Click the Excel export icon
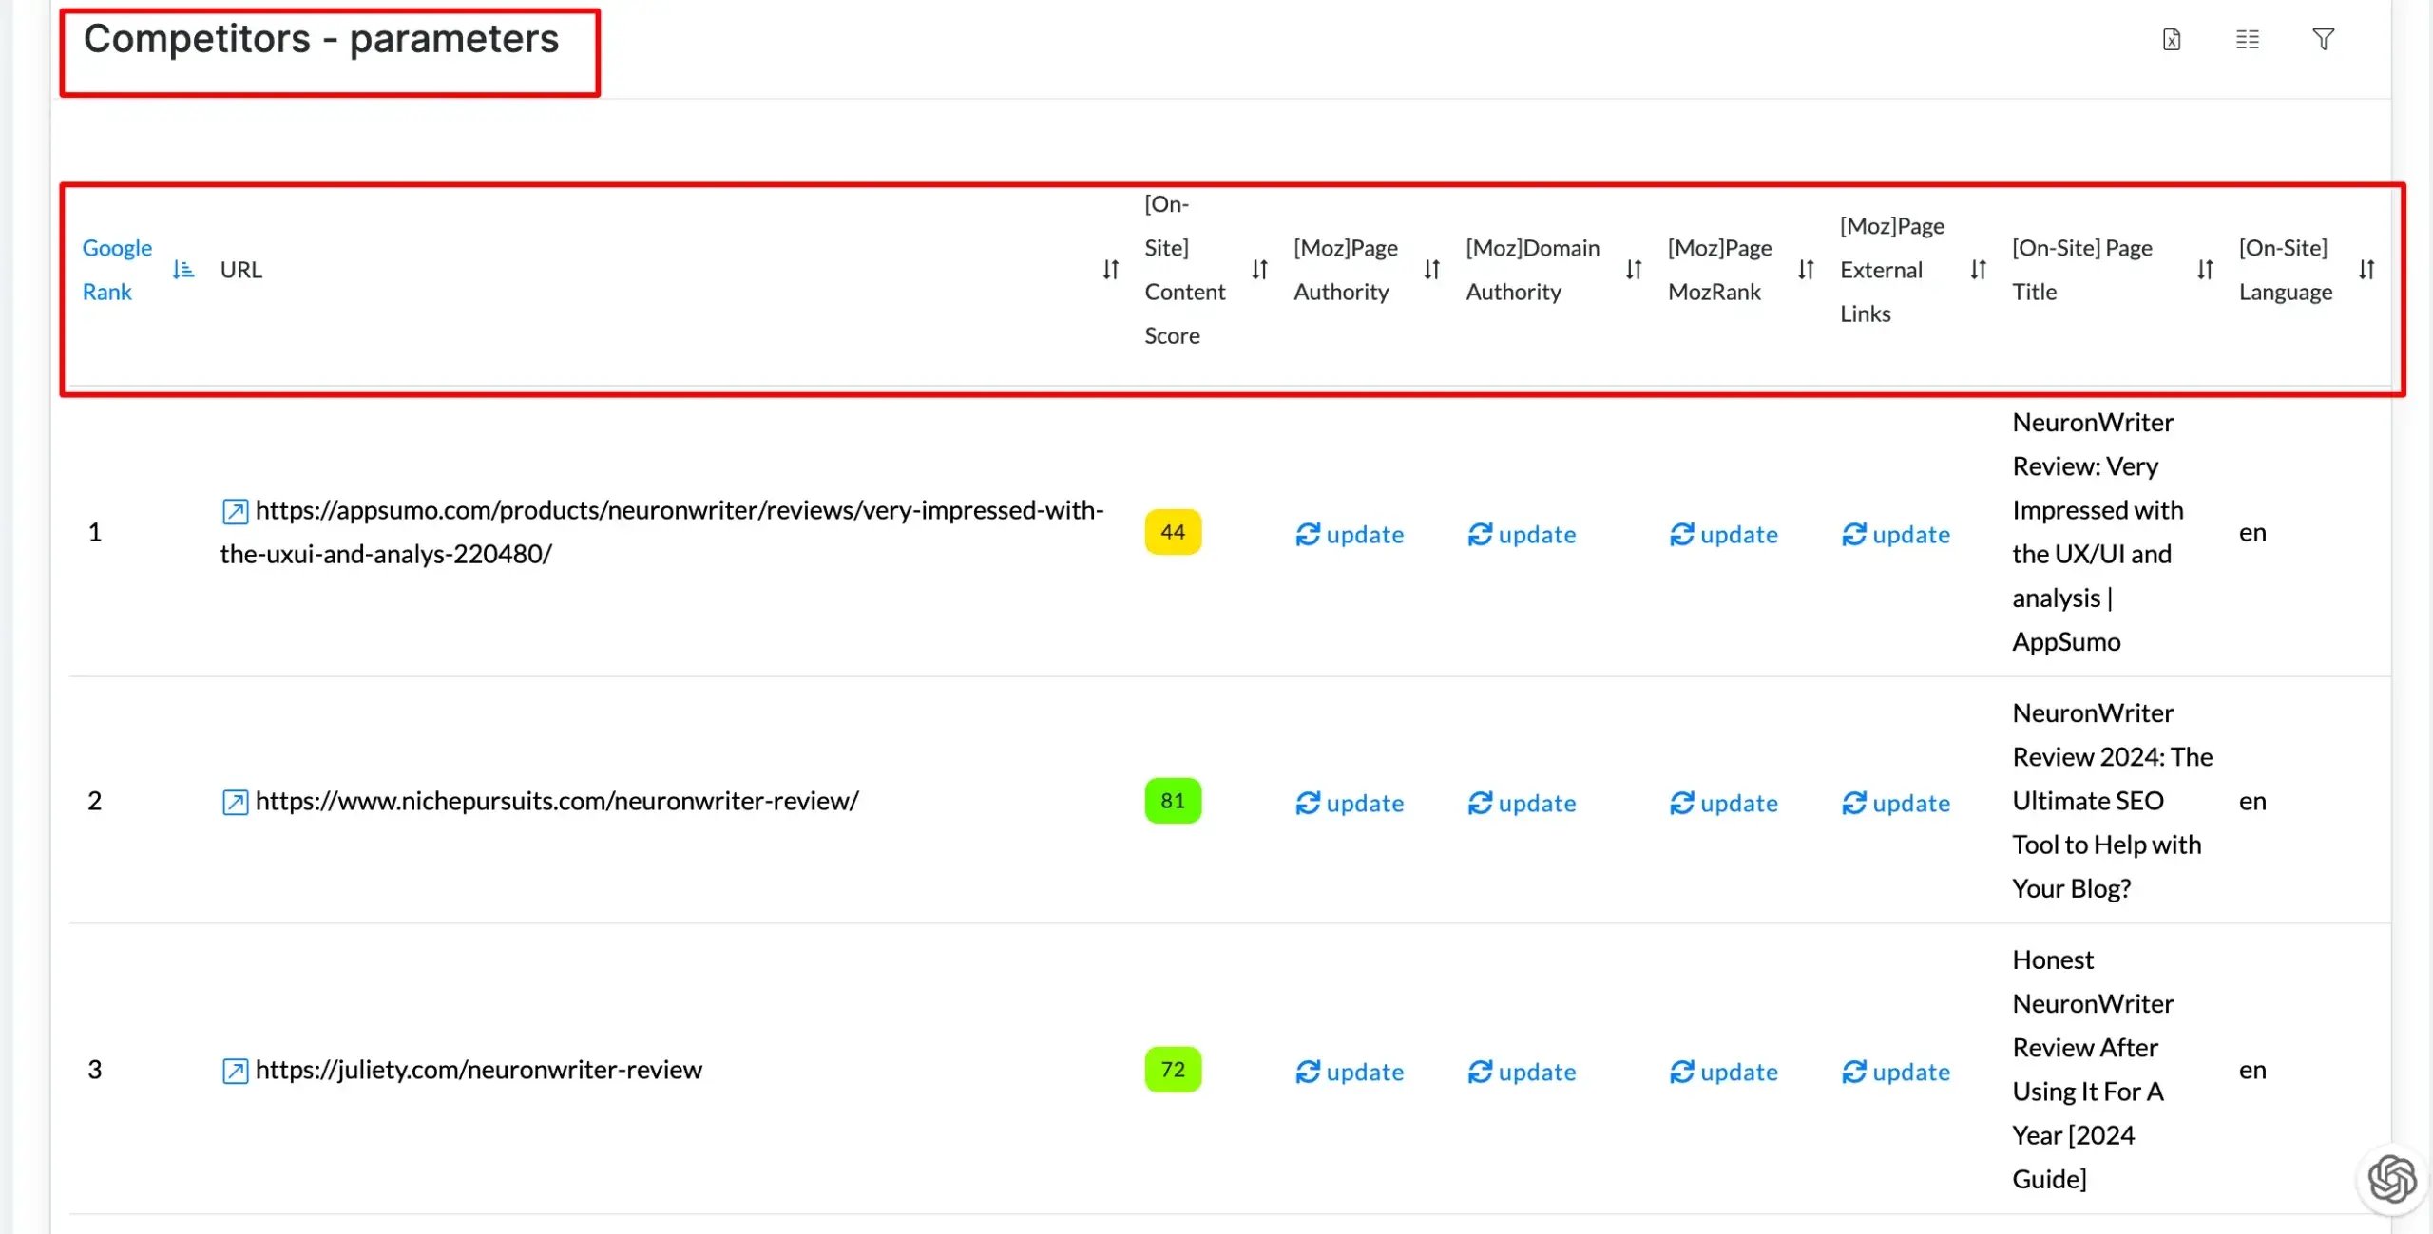 (x=2172, y=40)
